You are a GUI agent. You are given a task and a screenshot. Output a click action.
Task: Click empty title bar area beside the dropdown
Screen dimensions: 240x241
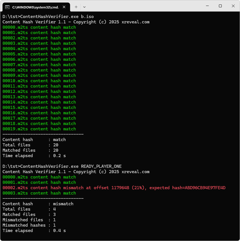141,6
